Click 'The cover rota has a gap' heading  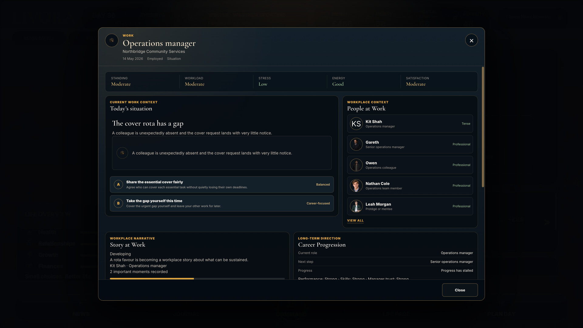[x=148, y=123]
